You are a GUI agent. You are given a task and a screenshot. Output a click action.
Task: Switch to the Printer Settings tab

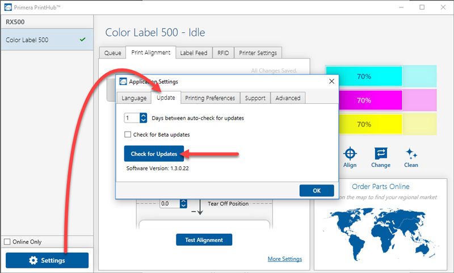258,53
